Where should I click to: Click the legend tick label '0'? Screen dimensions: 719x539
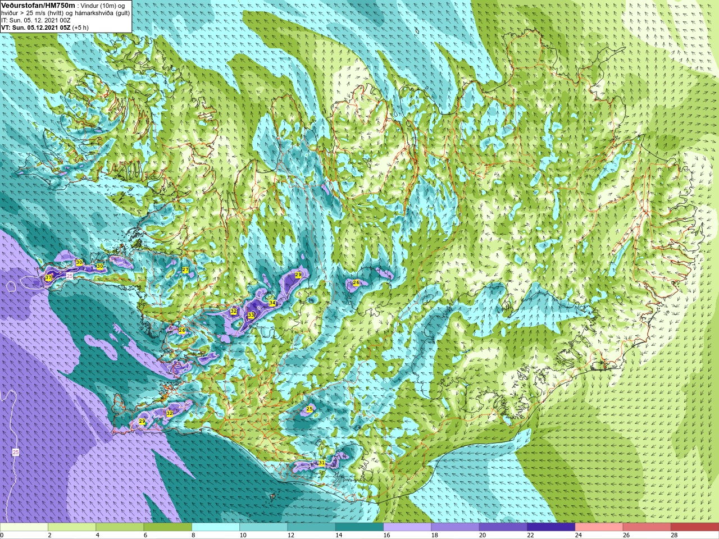click(2, 535)
